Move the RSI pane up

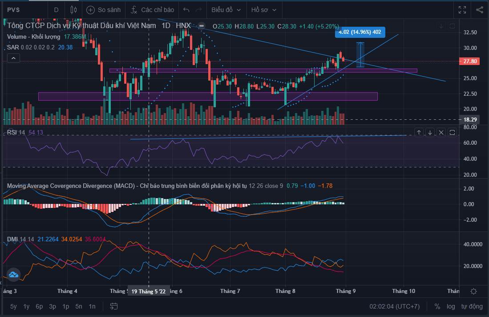[419, 132]
